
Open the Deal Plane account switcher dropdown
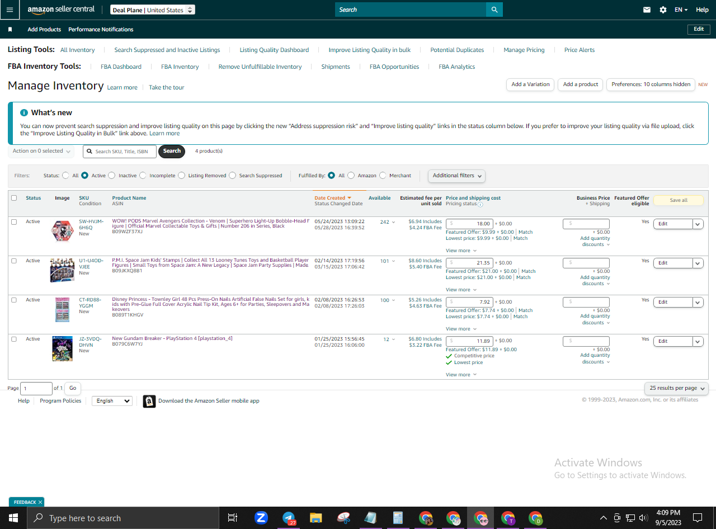(153, 10)
